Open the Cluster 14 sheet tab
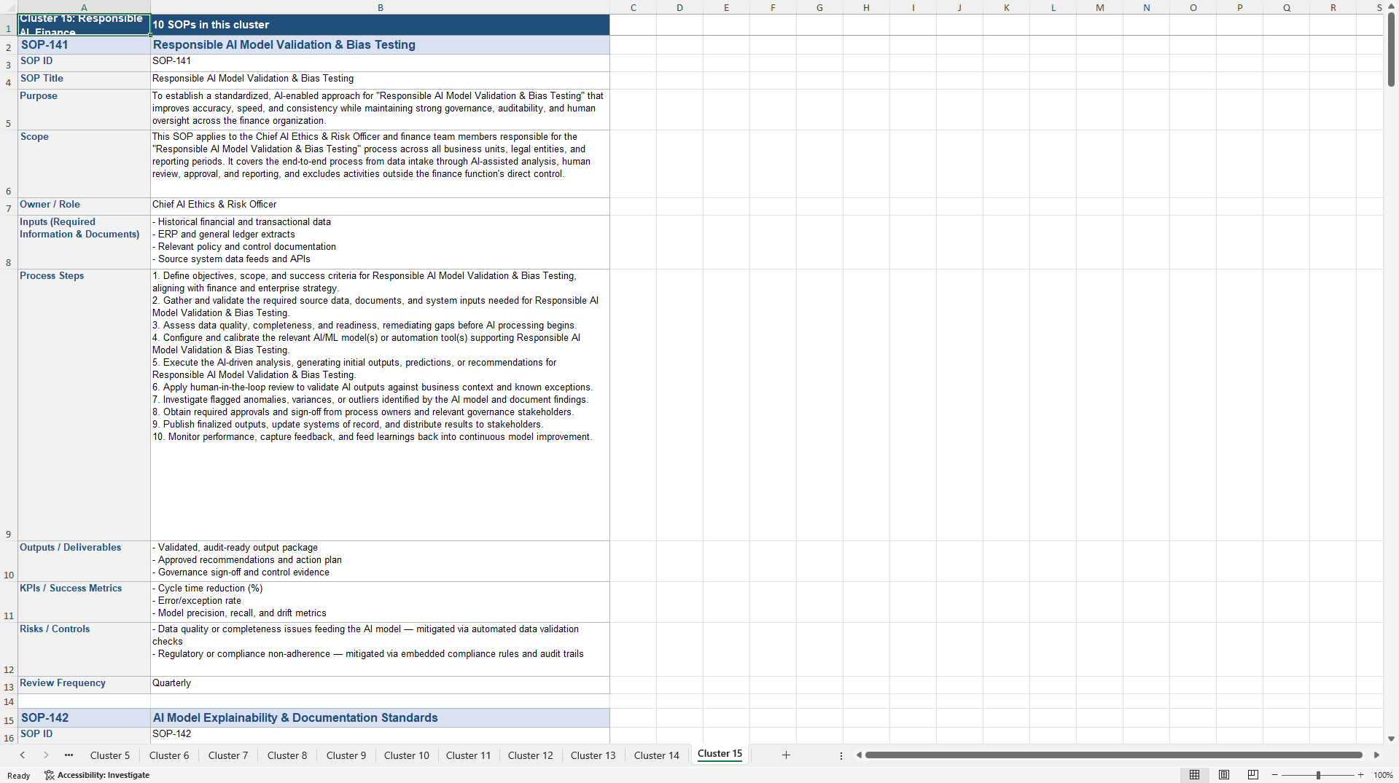1399x783 pixels. pyautogui.click(x=656, y=755)
